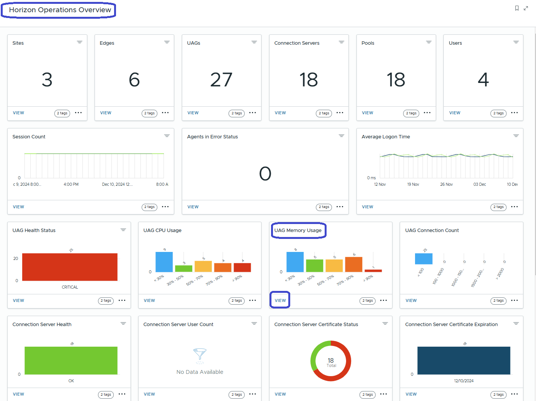The height and width of the screenshot is (401, 536).
Task: Click VIEW link on Sites card
Action: (x=18, y=113)
